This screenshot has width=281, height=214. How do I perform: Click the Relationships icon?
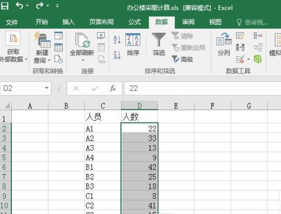[x=258, y=47]
